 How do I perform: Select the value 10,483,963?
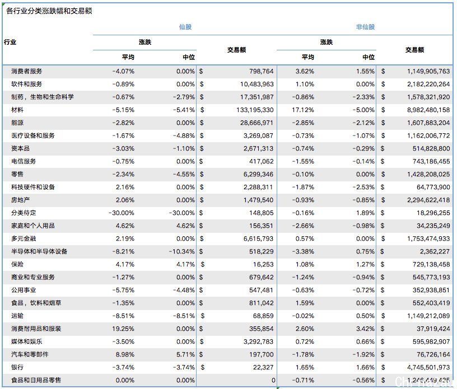point(257,84)
